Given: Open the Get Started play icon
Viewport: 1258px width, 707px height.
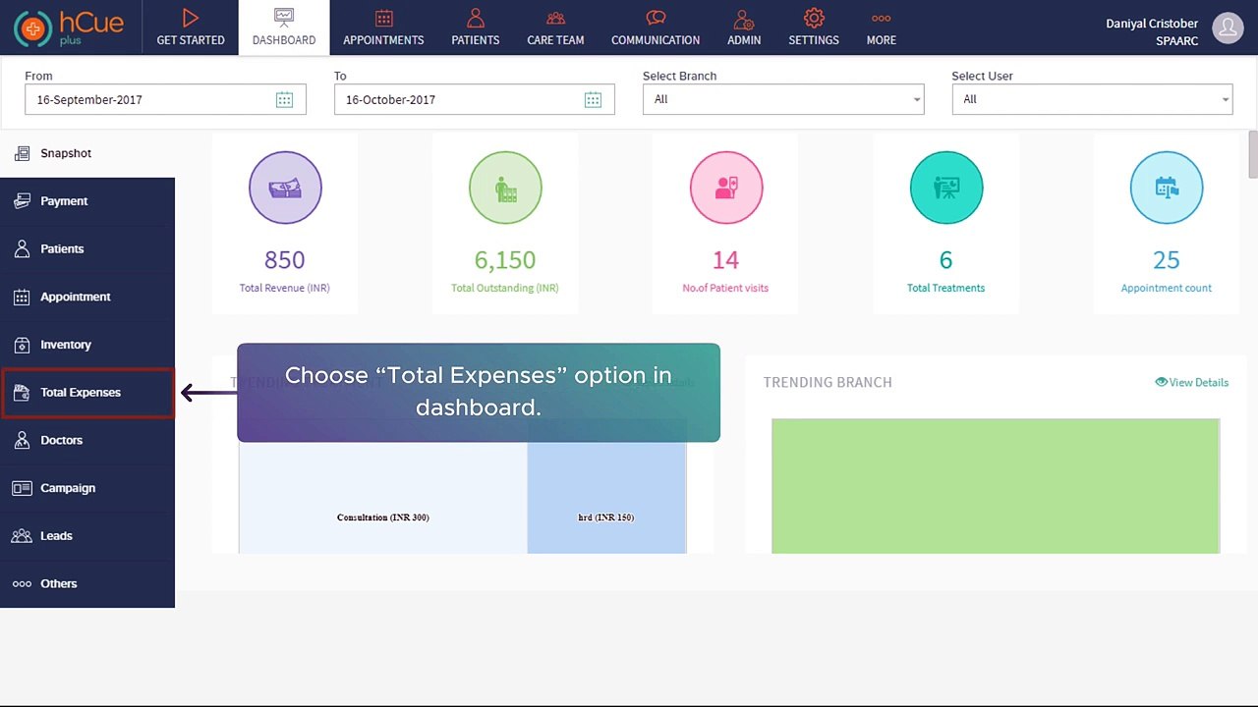Looking at the screenshot, I should [x=191, y=18].
